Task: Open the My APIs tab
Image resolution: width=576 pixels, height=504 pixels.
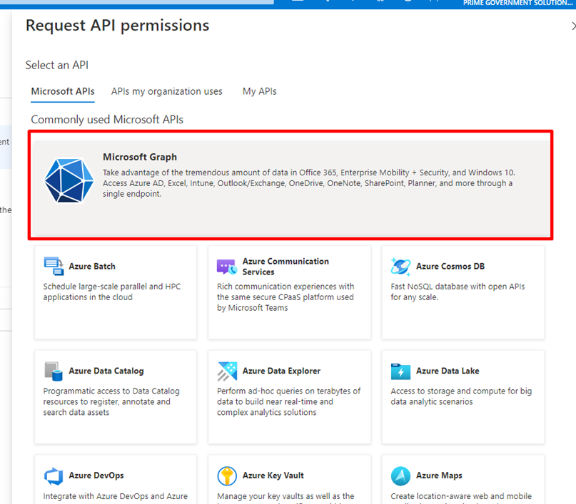Action: click(259, 91)
